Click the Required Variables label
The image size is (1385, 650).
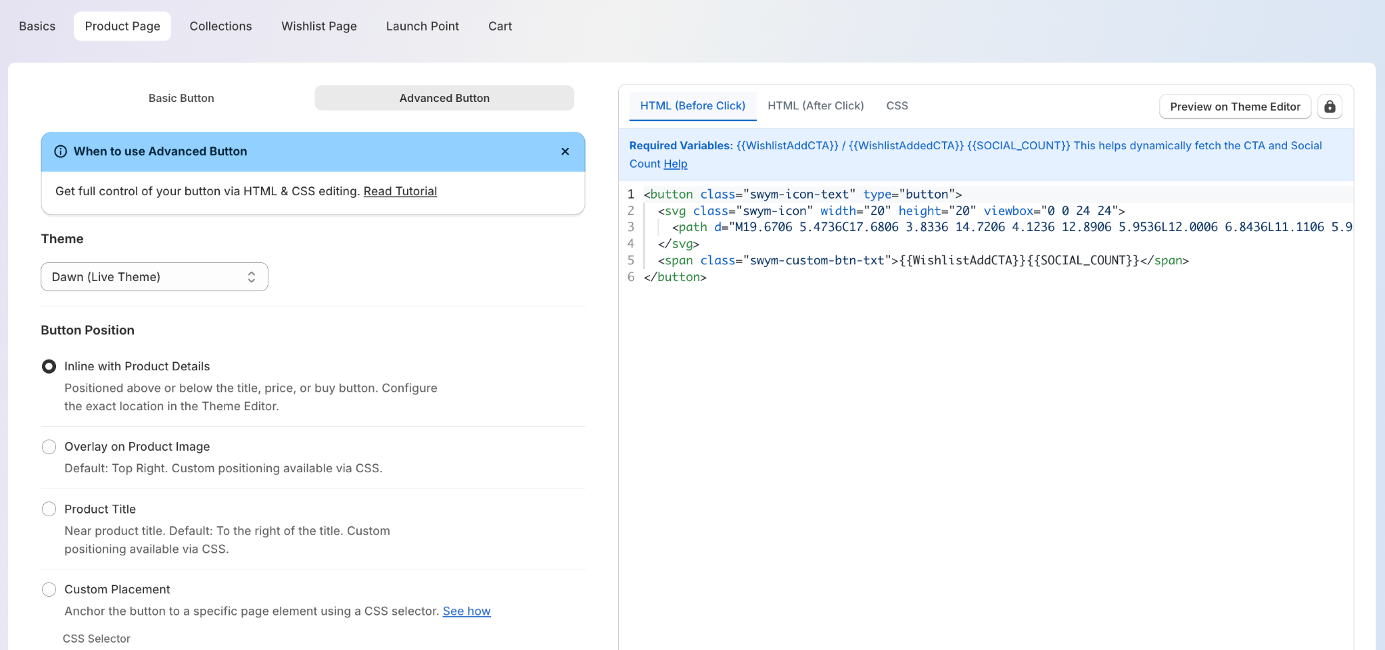tap(681, 145)
